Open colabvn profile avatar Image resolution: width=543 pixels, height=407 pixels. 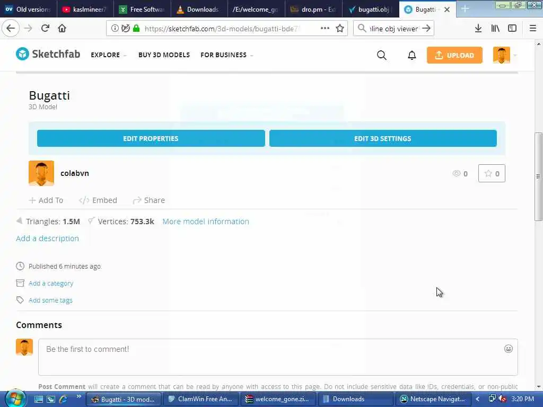(x=41, y=173)
